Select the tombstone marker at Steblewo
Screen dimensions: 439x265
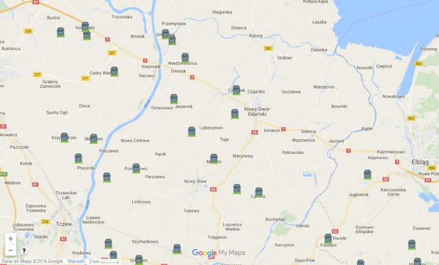(94, 139)
